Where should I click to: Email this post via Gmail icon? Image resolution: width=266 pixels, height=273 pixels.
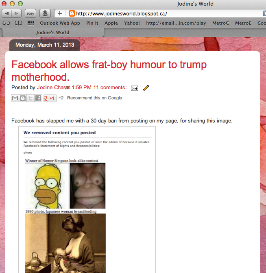pyautogui.click(x=15, y=98)
